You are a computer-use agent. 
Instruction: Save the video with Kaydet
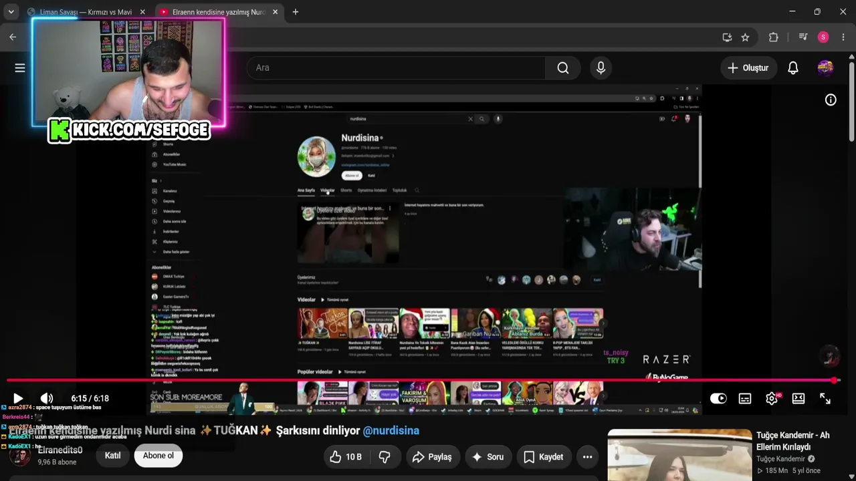point(543,457)
